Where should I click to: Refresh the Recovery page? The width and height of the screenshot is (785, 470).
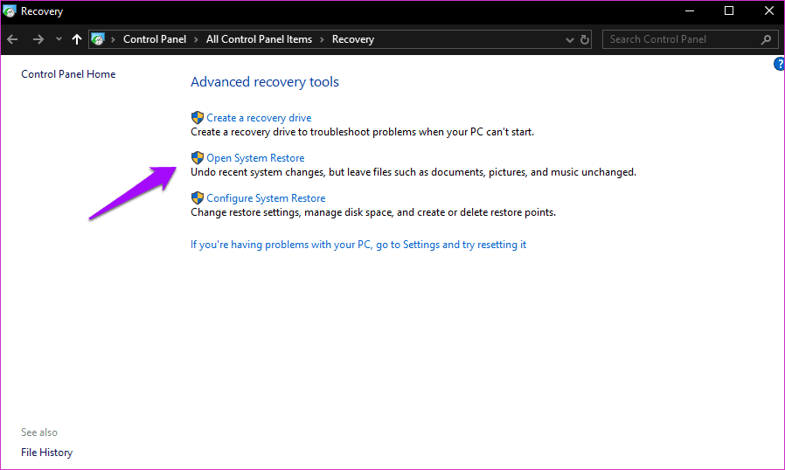584,39
